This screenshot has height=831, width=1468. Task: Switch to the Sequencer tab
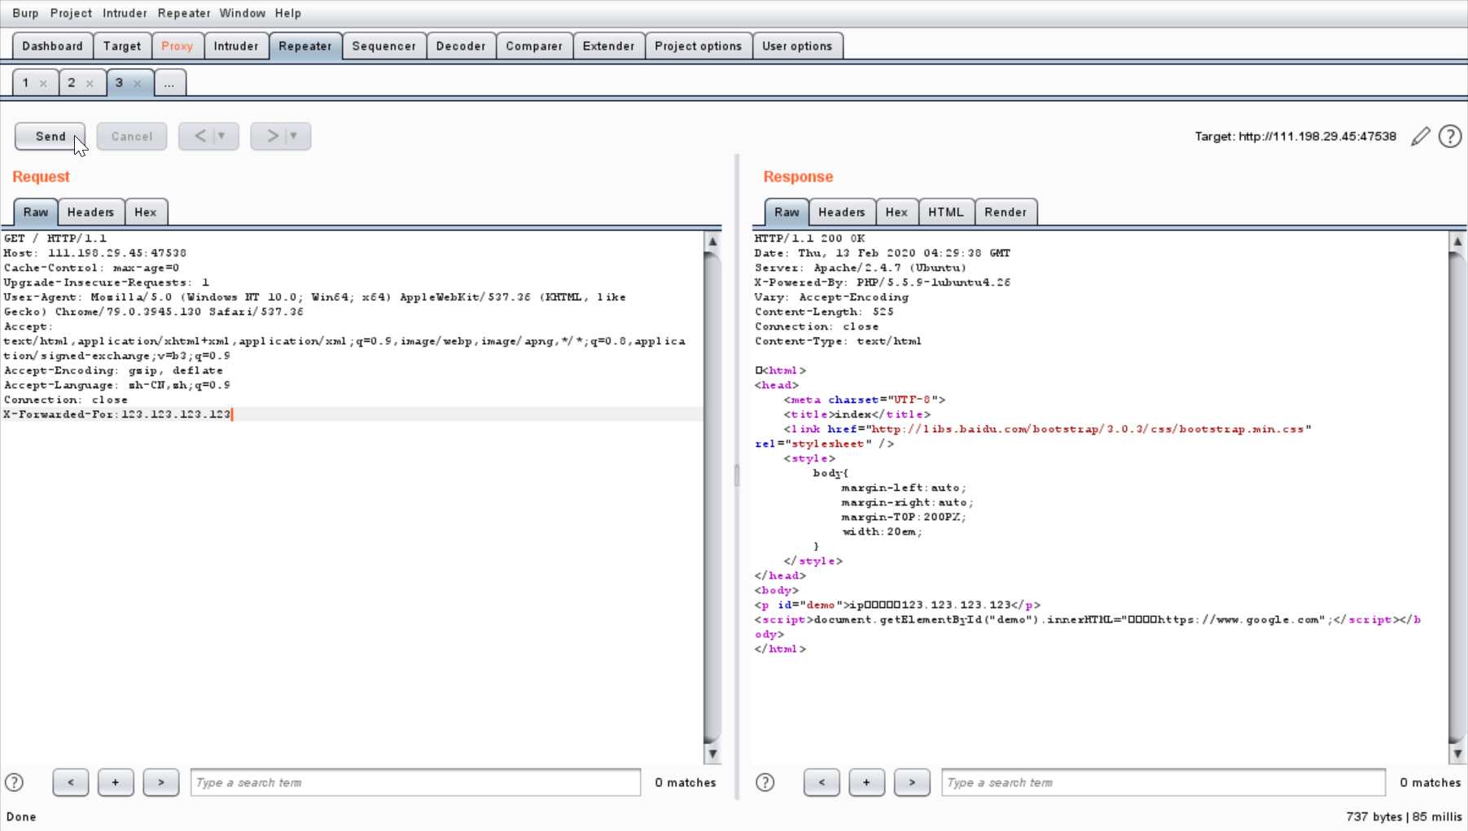point(383,46)
